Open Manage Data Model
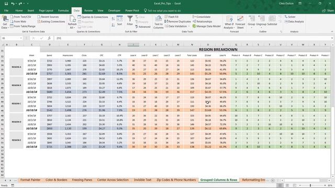 [x=206, y=26]
